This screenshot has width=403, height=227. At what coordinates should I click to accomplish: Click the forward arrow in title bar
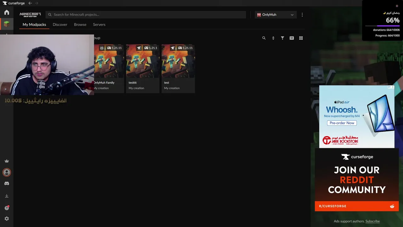pos(37,3)
